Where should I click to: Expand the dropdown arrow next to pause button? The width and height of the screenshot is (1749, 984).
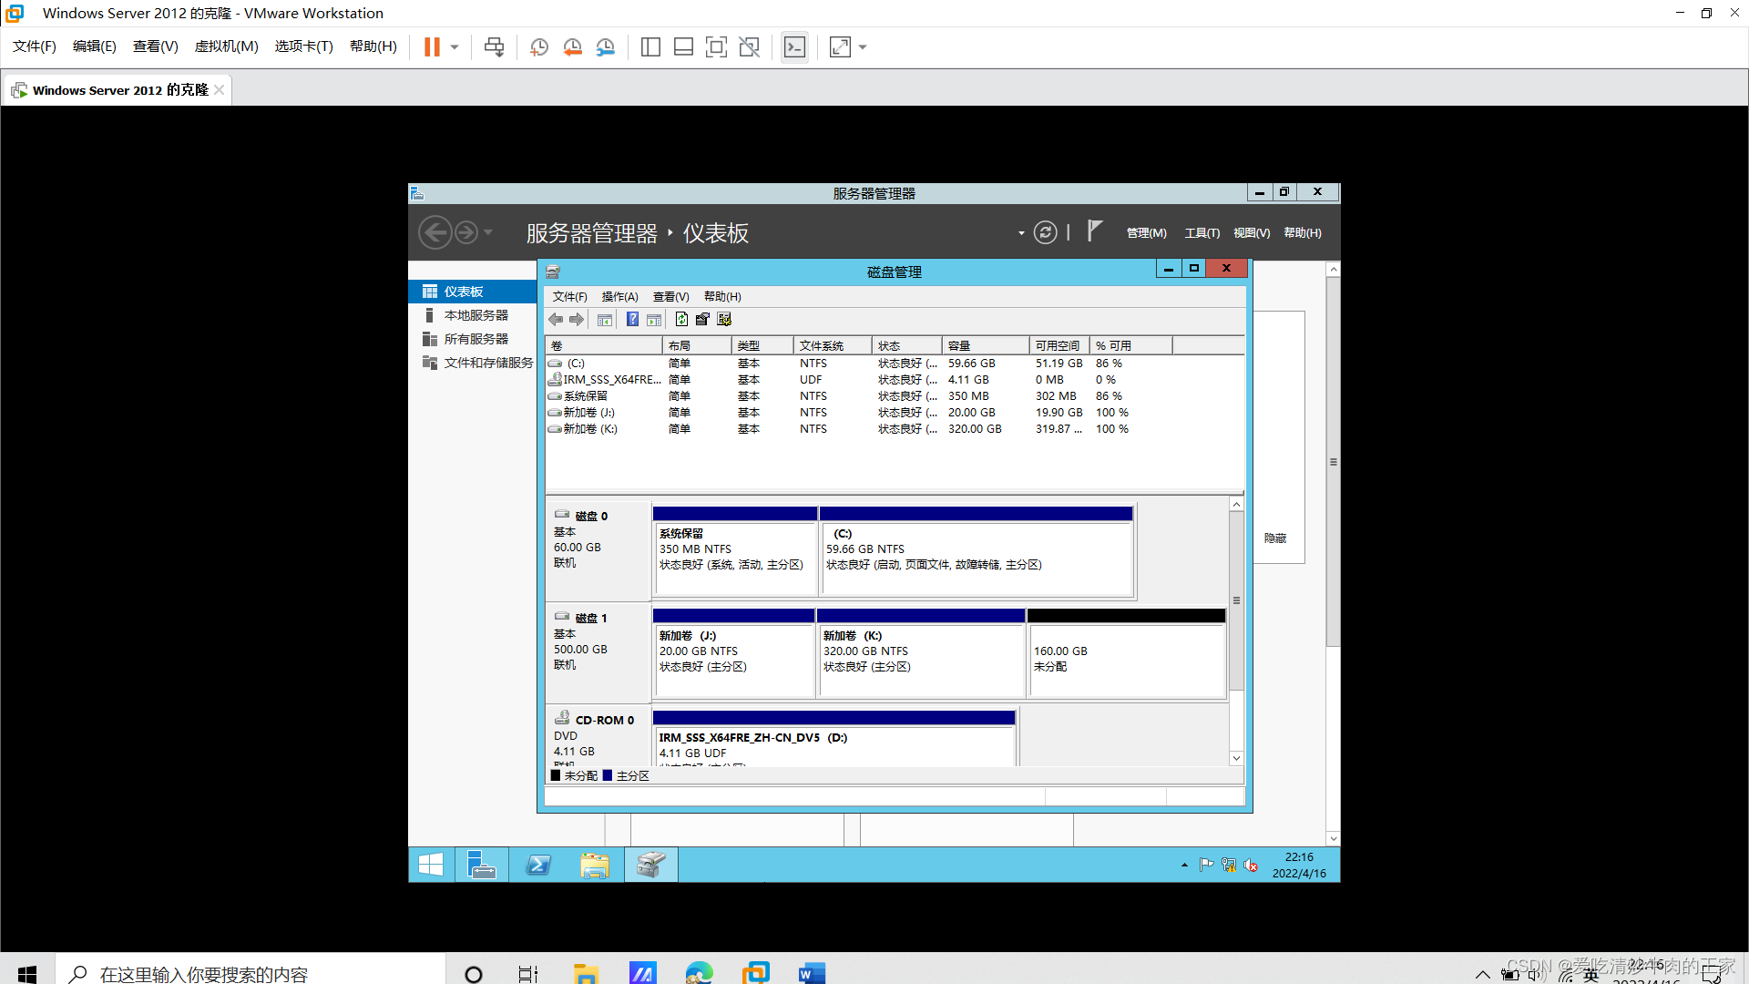[455, 47]
